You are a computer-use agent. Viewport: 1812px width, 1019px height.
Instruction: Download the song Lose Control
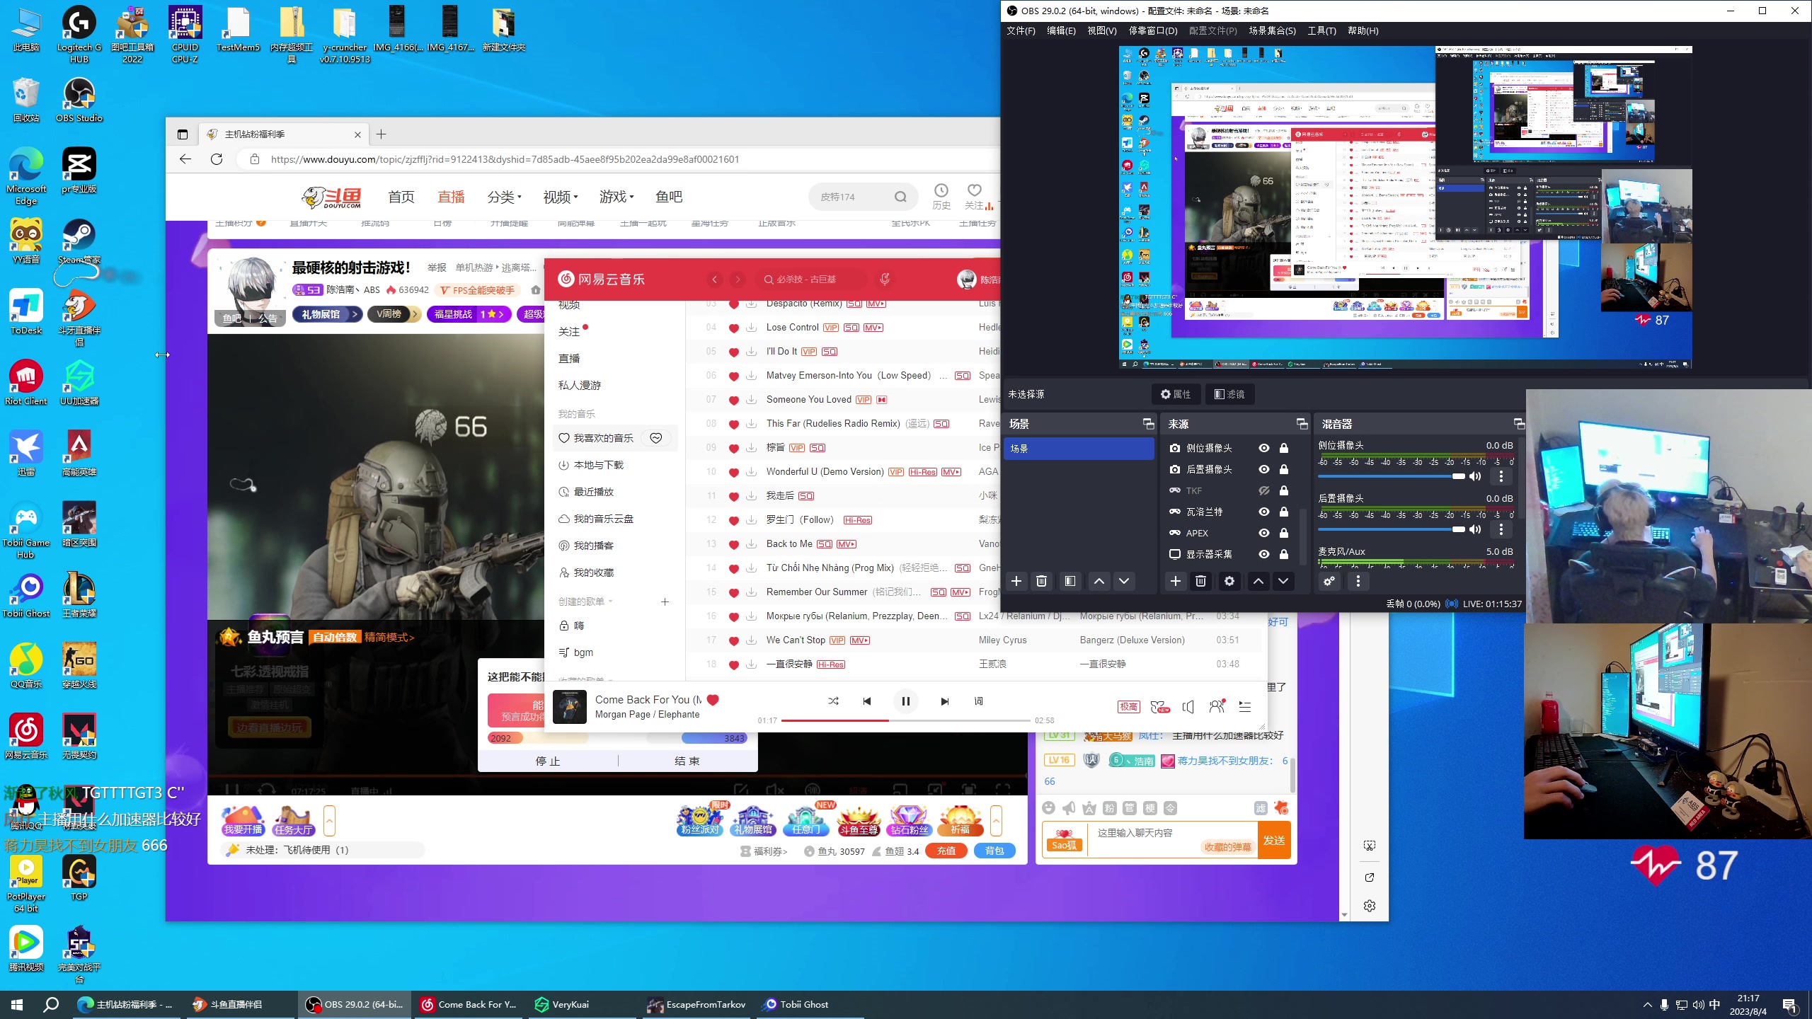click(751, 328)
